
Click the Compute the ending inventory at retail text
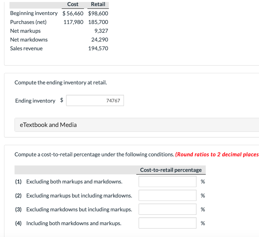(x=61, y=83)
